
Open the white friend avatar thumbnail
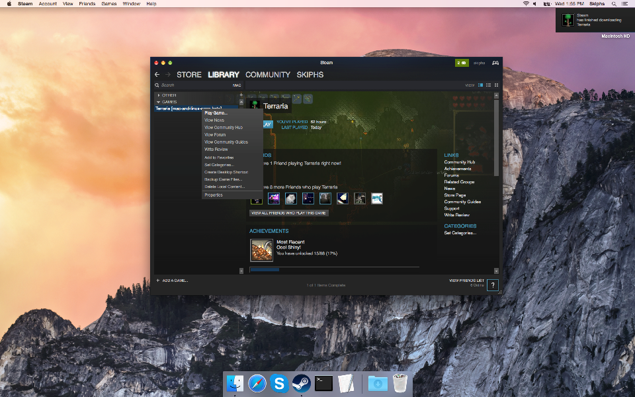(376, 198)
